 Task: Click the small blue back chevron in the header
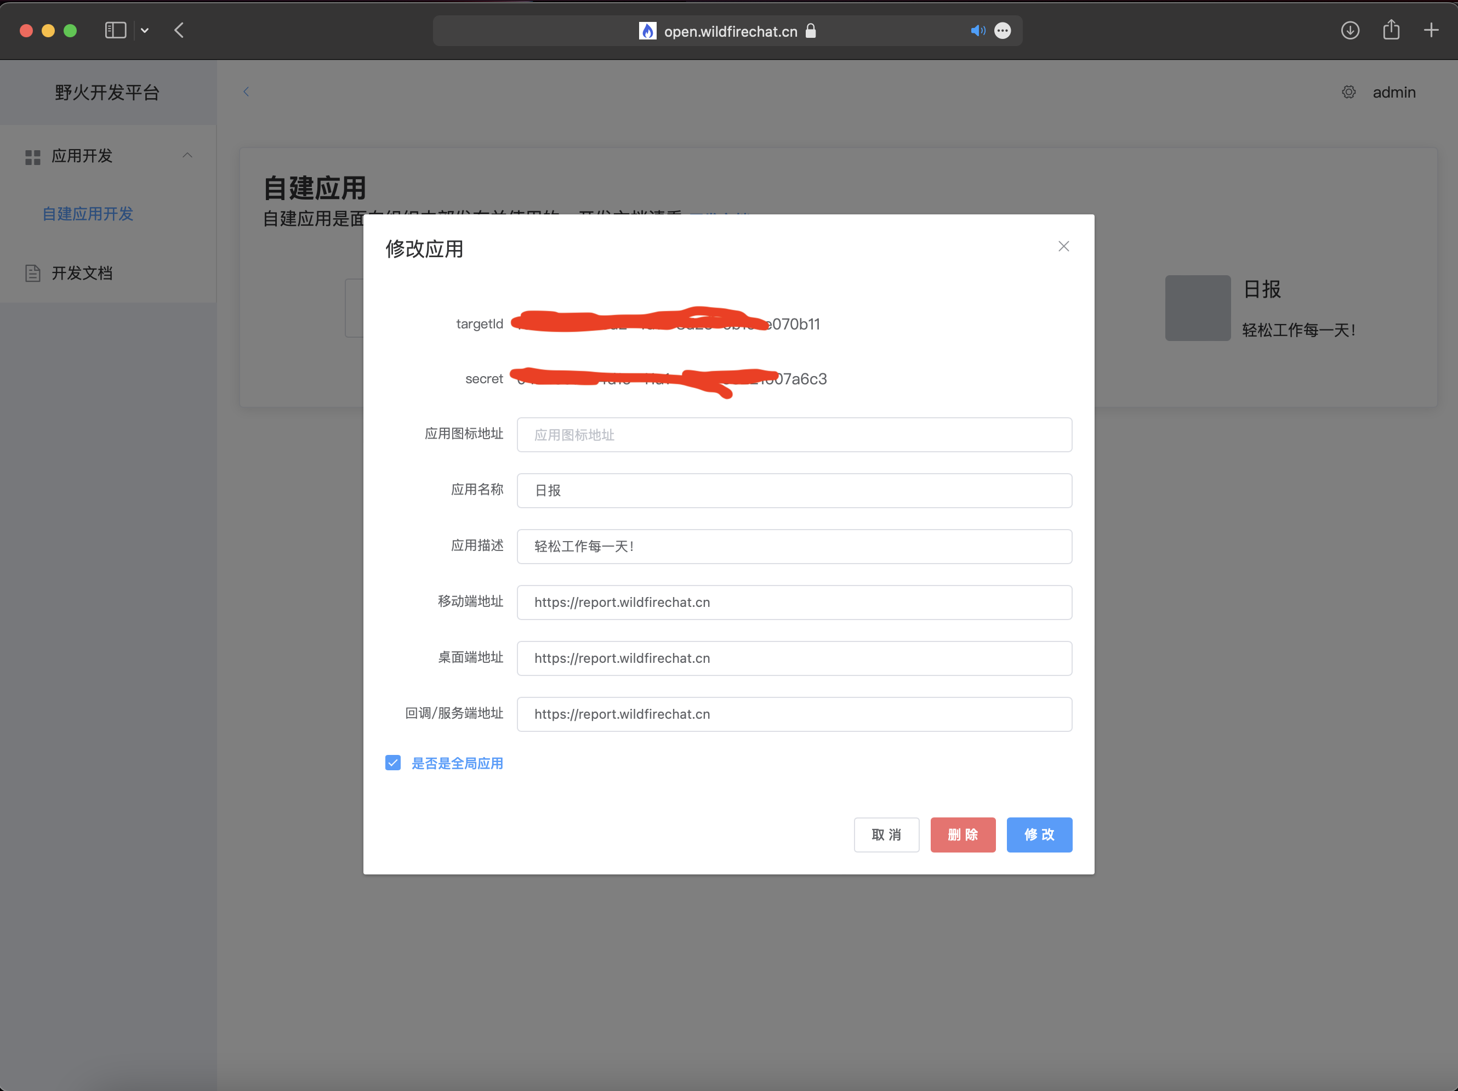pos(246,92)
